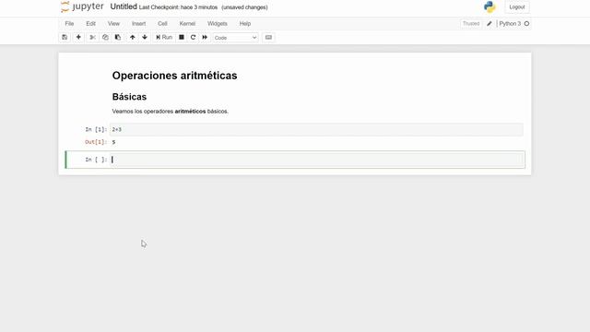Open the cell type Code dropdown
This screenshot has width=590, height=332.
(236, 38)
